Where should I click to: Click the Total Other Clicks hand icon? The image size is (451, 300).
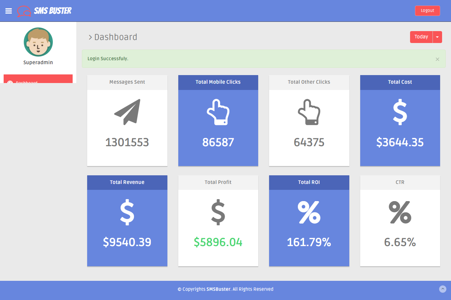coord(309,112)
